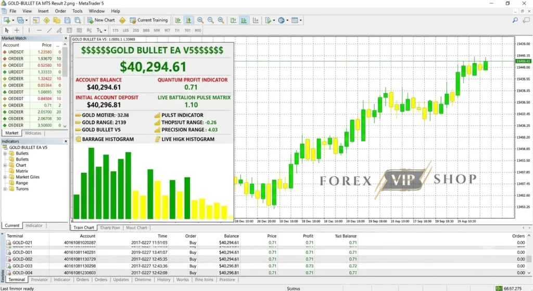Screen dimensions: 533x291
Task: Click the grid table icon in toolbar
Action: point(295,20)
